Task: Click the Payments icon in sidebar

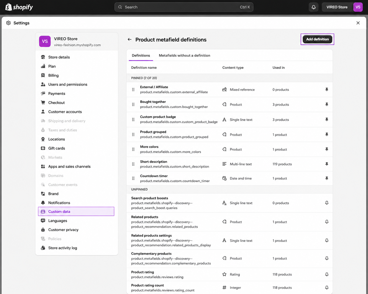Action: click(43, 94)
